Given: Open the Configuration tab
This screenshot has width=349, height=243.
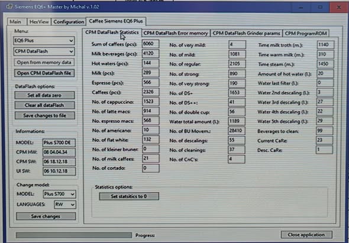Looking at the screenshot, I should 69,22.
